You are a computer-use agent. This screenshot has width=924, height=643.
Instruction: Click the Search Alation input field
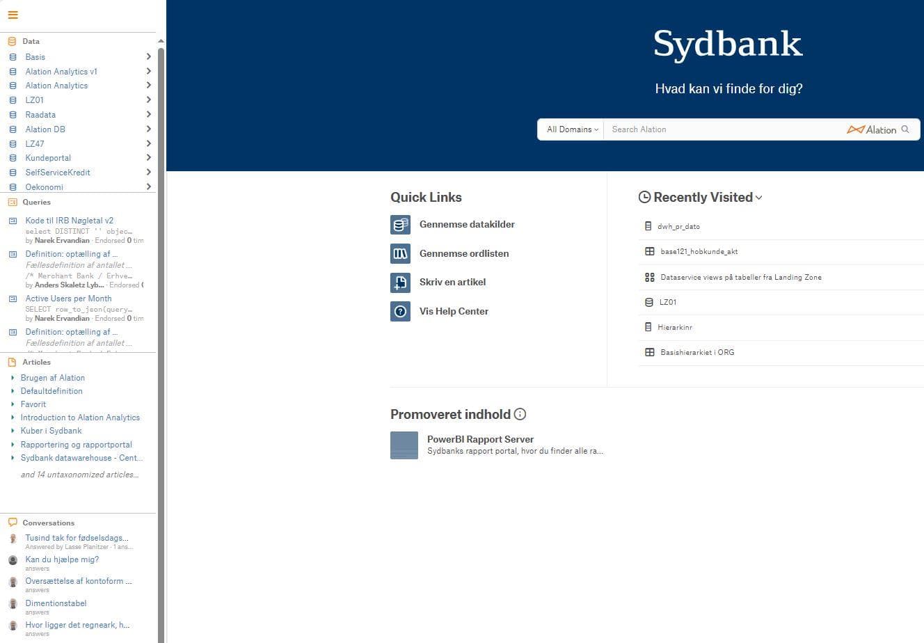pos(724,129)
